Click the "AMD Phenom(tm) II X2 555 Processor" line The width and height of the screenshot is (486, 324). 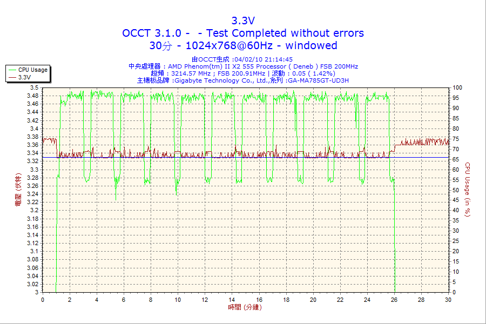(244, 66)
